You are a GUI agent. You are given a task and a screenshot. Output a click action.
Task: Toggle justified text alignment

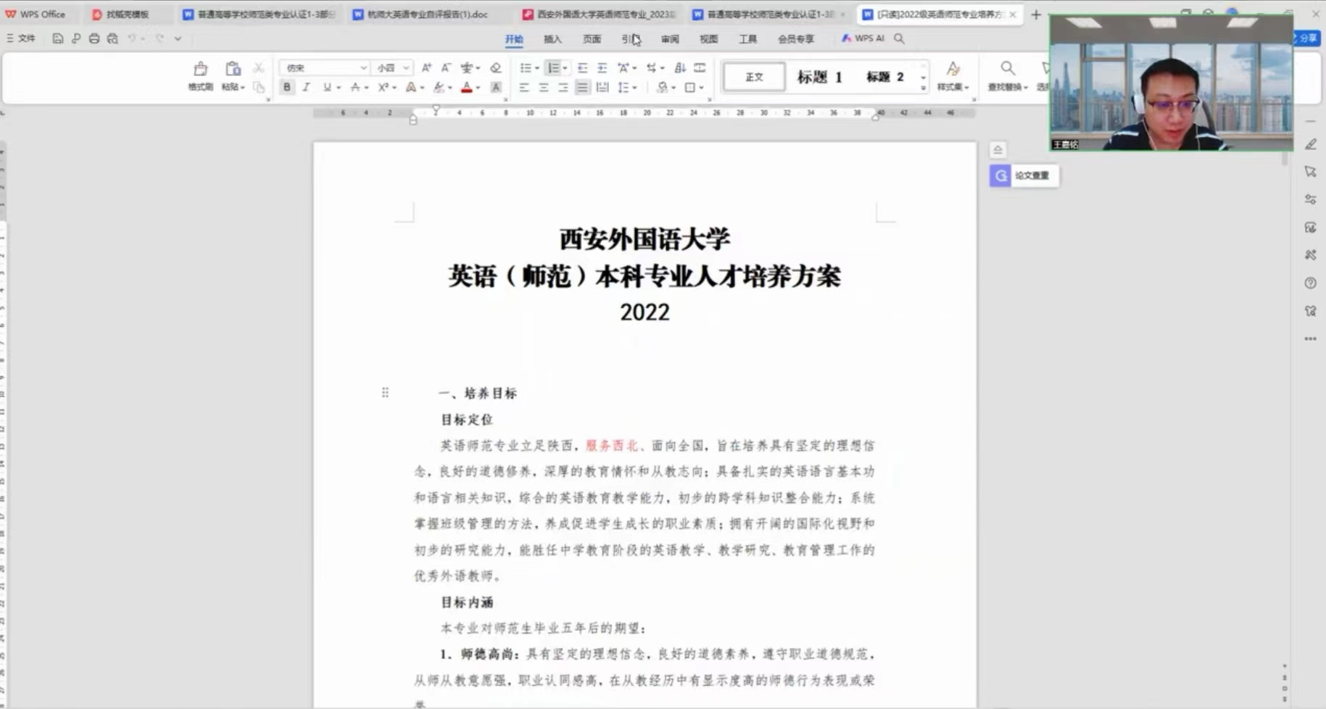pos(582,88)
